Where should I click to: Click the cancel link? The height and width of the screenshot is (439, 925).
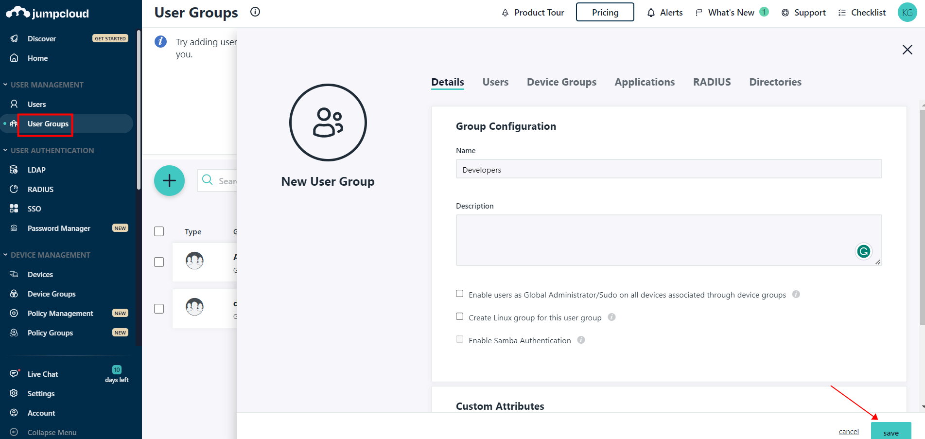[849, 432]
